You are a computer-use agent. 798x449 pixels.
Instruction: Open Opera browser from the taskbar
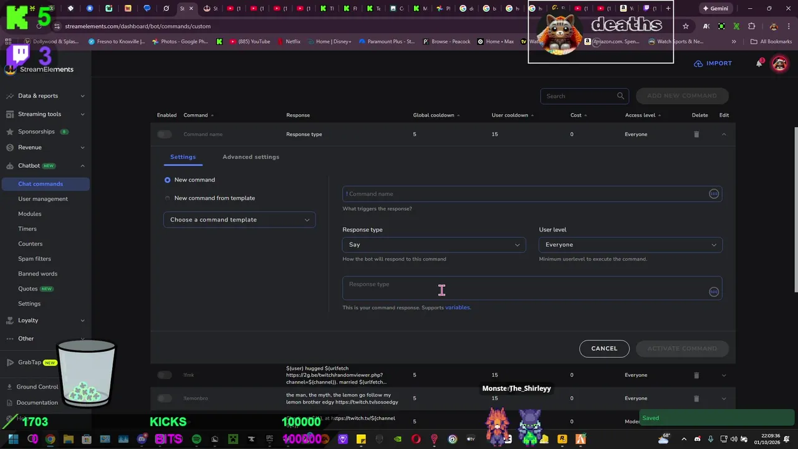[x=416, y=439]
